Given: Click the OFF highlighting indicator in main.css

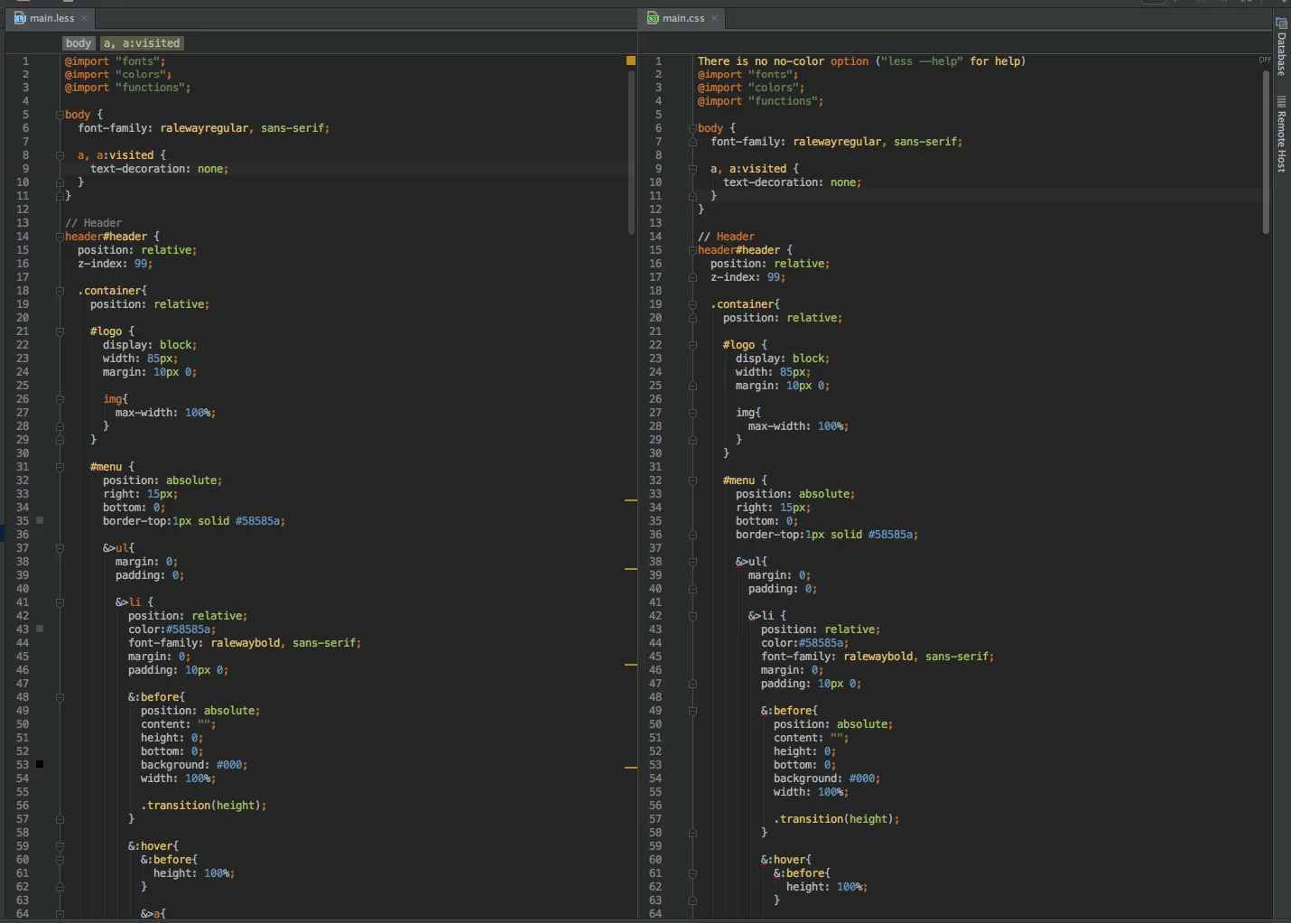Looking at the screenshot, I should click(1265, 60).
